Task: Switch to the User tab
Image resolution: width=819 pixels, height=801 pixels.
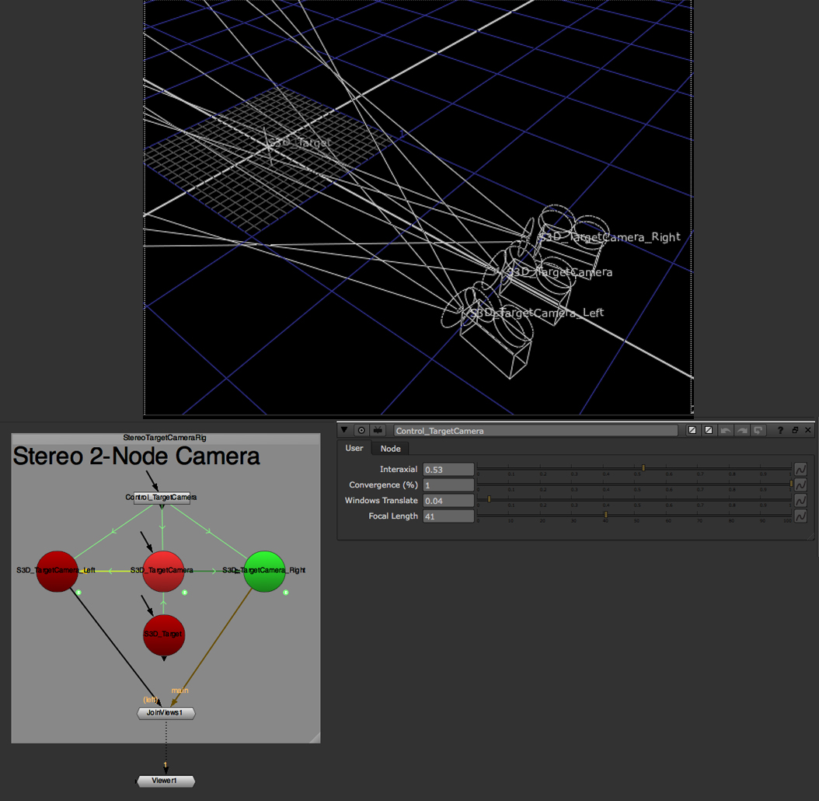Action: point(354,449)
